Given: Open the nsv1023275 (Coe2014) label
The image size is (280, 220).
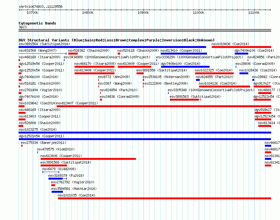Looking at the screenshot, I should (x=38, y=129).
